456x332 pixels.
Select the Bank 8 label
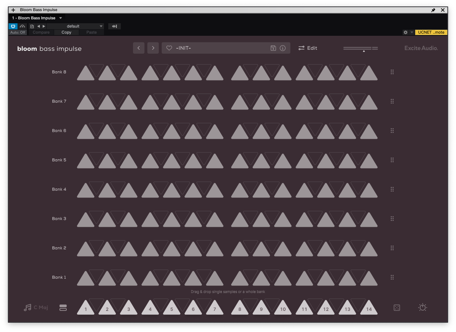pyautogui.click(x=59, y=72)
